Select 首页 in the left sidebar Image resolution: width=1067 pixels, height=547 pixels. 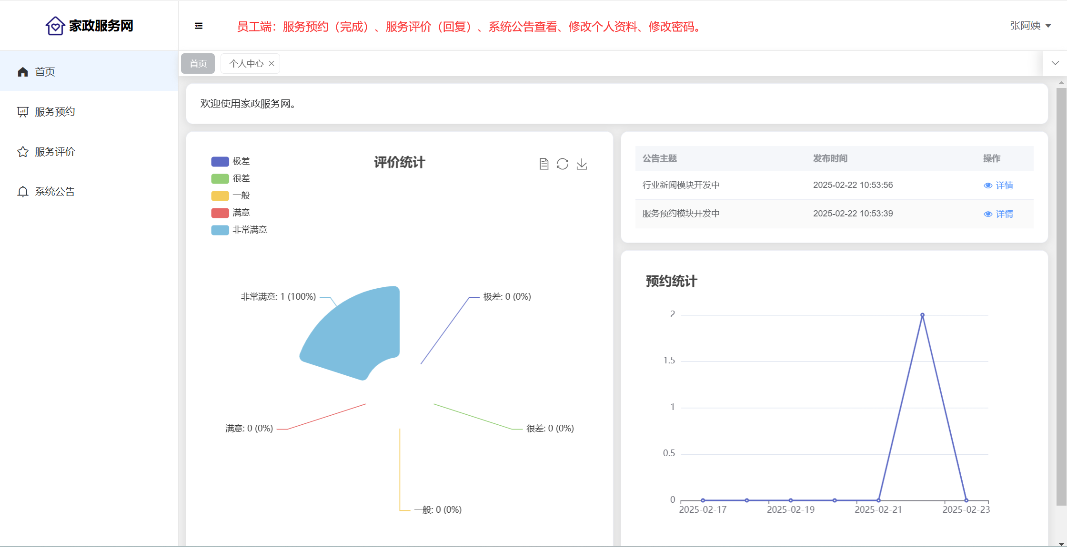pyautogui.click(x=45, y=72)
